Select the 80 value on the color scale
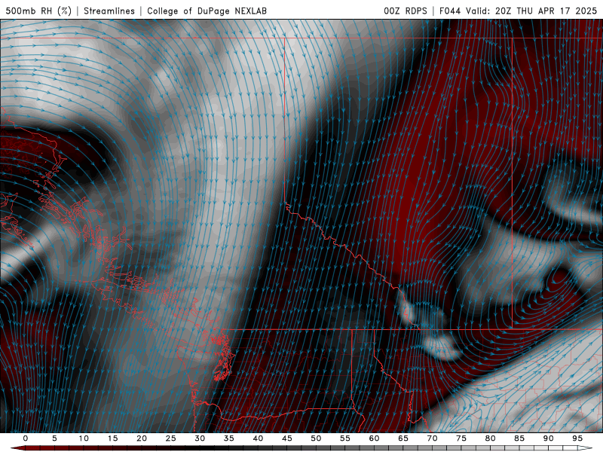The width and height of the screenshot is (603, 452). pos(490,438)
